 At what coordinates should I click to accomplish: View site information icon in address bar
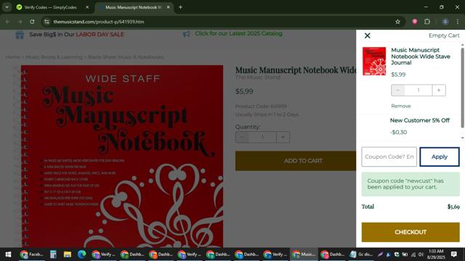[x=46, y=22]
